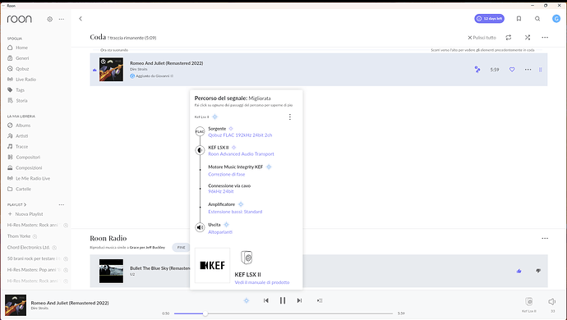
Task: Toggle shuffle mode for the queue
Action: 528,38
